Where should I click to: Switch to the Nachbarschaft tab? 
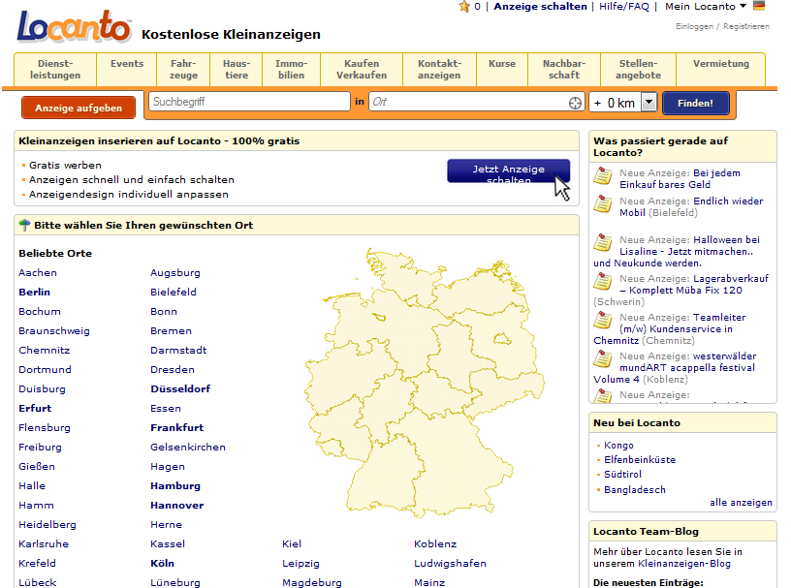coord(564,70)
